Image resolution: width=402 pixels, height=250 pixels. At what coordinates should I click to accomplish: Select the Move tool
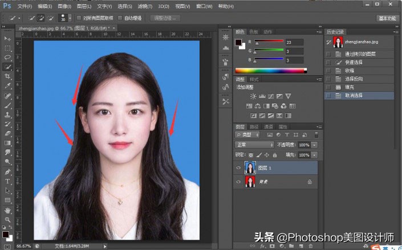coord(8,39)
